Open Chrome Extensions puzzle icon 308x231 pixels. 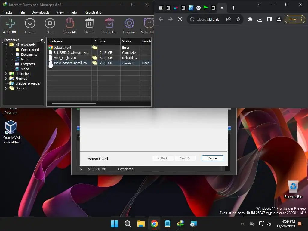coord(250,19)
